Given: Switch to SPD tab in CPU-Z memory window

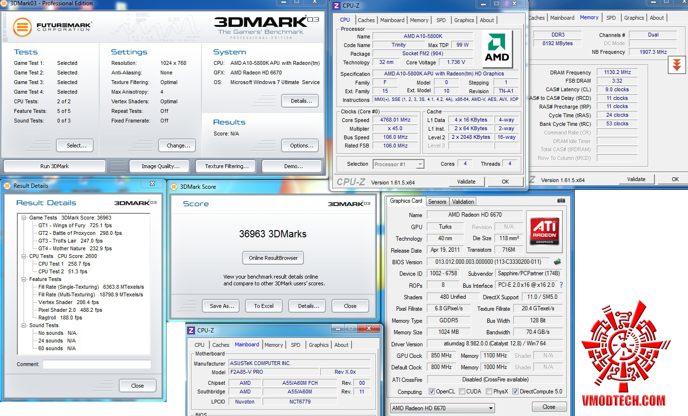Looking at the screenshot, I should pyautogui.click(x=611, y=18).
